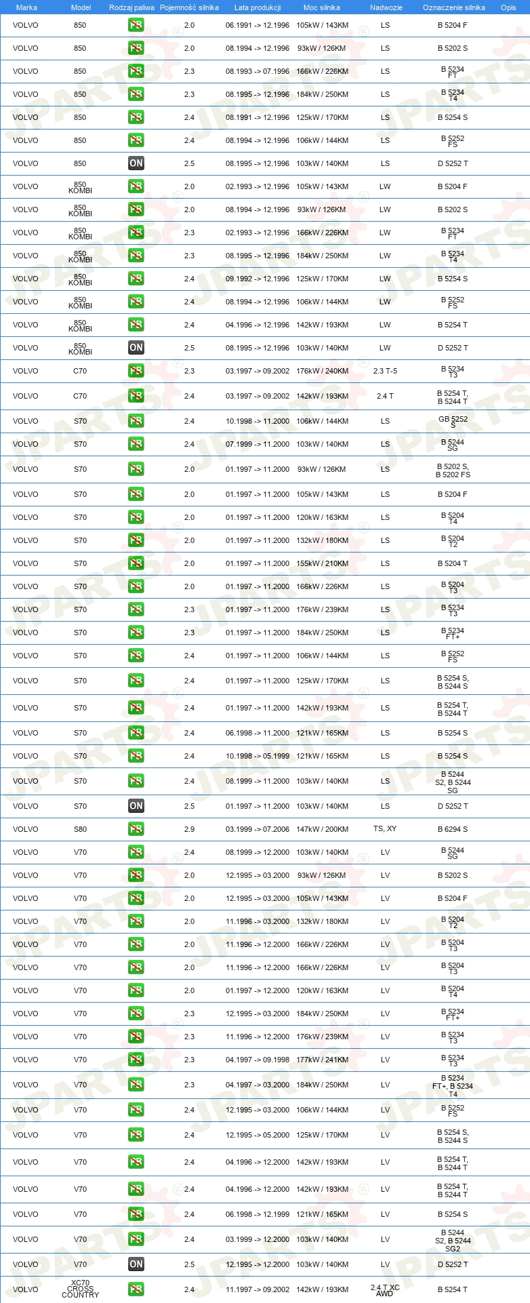
Task: Click PB icon in S70 08.1999 -> 11.2000 row
Action: tap(136, 781)
